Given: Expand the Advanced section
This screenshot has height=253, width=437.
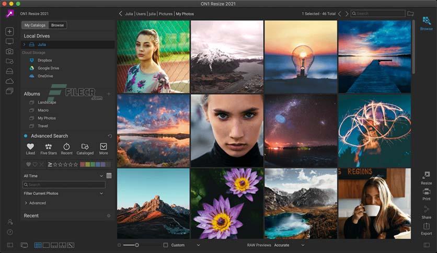Looking at the screenshot, I should (26, 203).
